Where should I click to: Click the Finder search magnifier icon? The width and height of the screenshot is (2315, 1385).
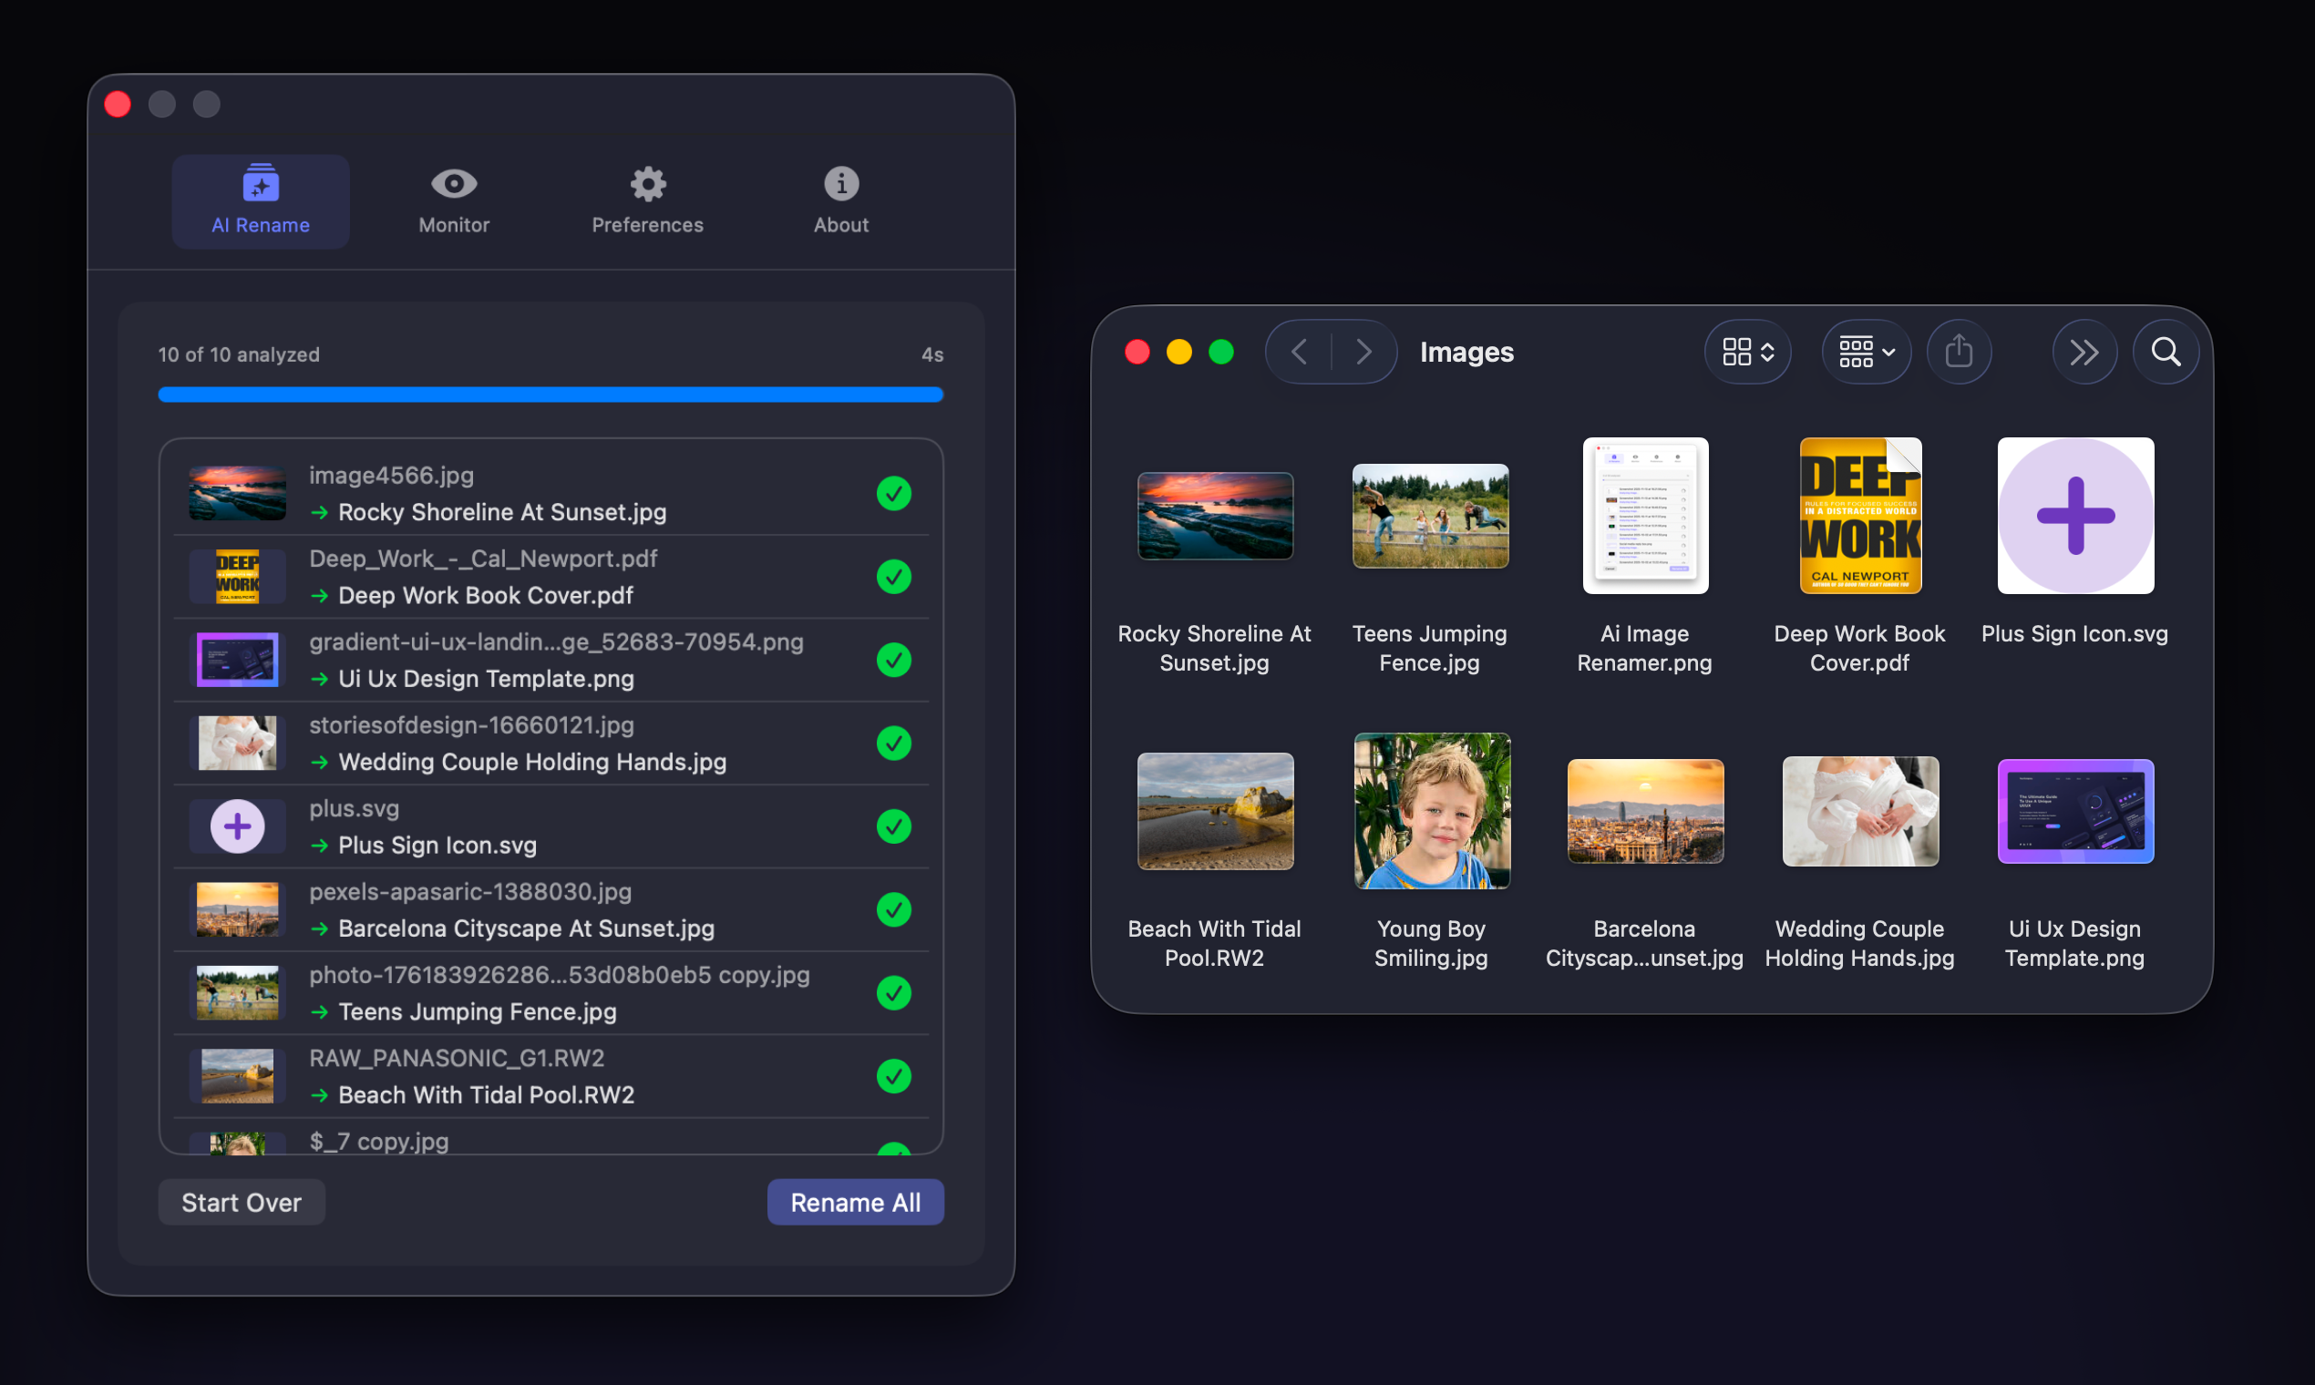(2166, 352)
